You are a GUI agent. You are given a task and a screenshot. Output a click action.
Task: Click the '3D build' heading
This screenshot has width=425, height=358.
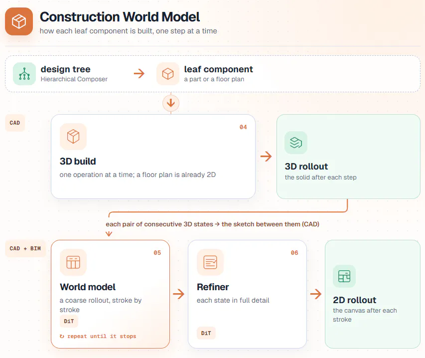78,162
